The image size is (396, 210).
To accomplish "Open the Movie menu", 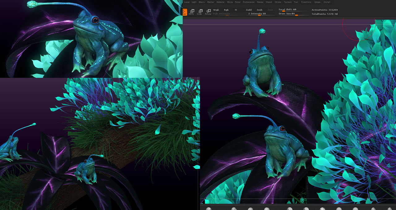I will (x=230, y=2).
